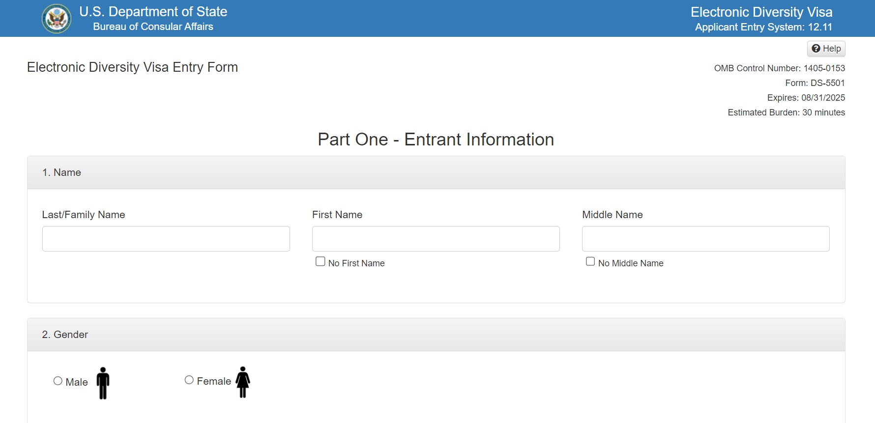Click the OMB Control Number text

[x=779, y=68]
